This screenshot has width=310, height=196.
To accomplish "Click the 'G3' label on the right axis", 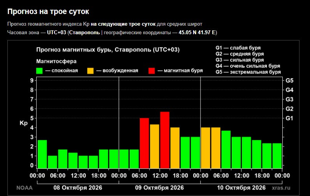I will tap(289, 99).
